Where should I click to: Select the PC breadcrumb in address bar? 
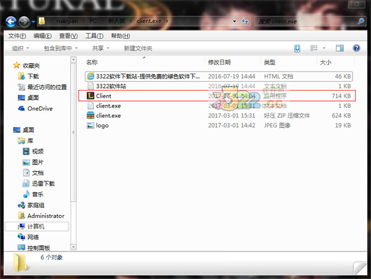[93, 21]
